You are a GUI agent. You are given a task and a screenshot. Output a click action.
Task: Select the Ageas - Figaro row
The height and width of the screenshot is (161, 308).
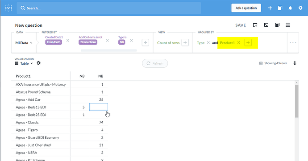59,130
